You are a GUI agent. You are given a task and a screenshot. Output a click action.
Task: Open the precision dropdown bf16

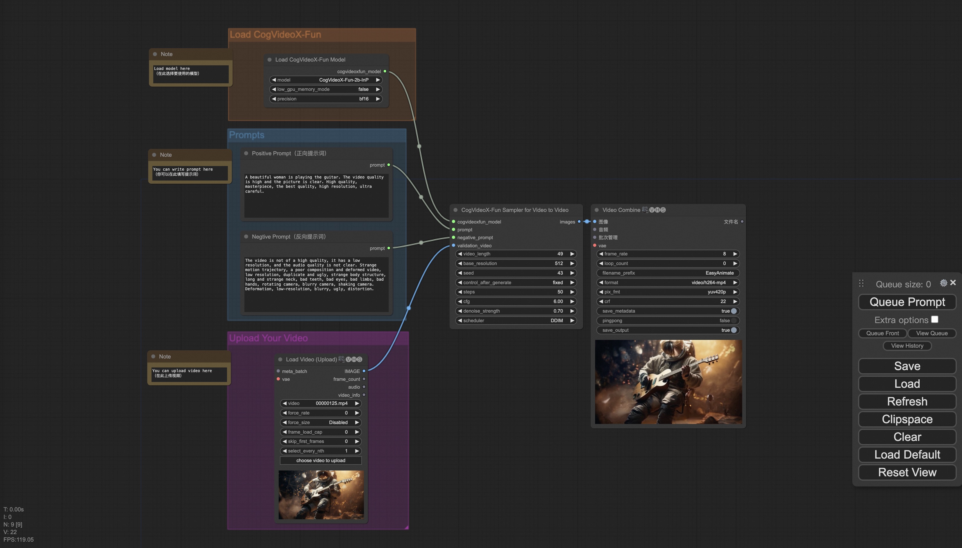pos(326,99)
